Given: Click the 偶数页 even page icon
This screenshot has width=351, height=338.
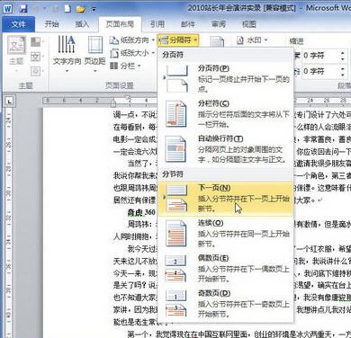Looking at the screenshot, I should (x=176, y=269).
